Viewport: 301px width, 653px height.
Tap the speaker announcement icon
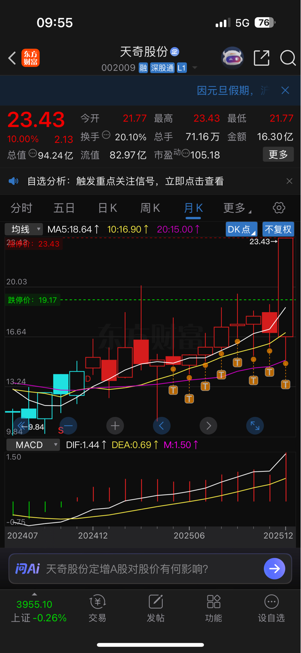point(14,181)
